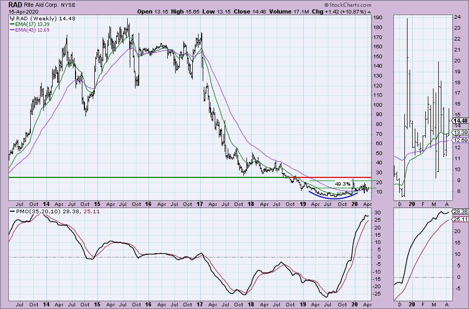The image size is (469, 309).
Task: Click the 24 label on zoom panel axis
Action: 458,17
